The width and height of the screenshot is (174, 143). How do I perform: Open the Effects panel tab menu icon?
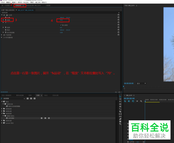(x=41, y=95)
